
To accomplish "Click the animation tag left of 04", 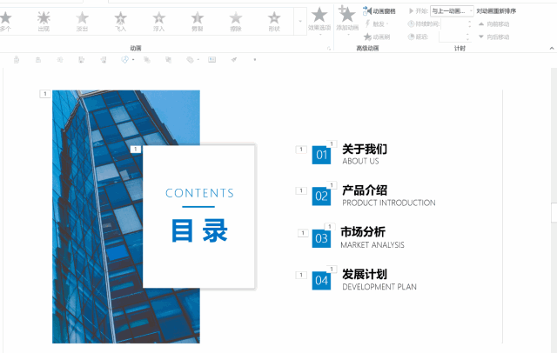I will tap(301, 275).
